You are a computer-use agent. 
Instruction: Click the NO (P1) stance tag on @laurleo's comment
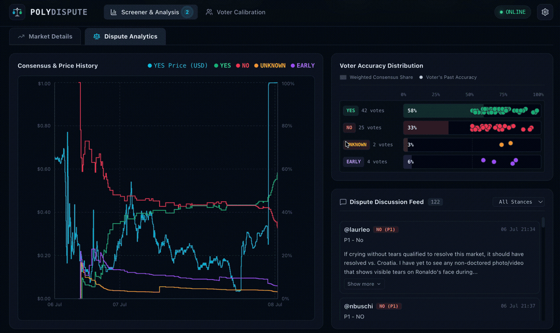[386, 229]
